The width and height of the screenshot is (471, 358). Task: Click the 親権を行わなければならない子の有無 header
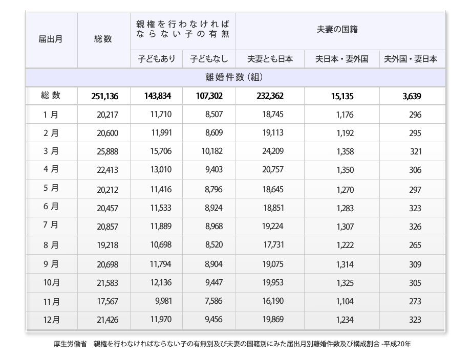point(182,29)
